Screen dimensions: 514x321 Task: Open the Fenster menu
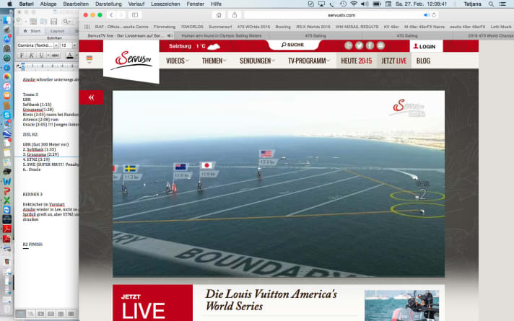coord(196,4)
